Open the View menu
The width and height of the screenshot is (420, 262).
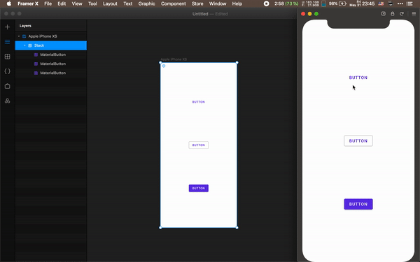(x=77, y=3)
